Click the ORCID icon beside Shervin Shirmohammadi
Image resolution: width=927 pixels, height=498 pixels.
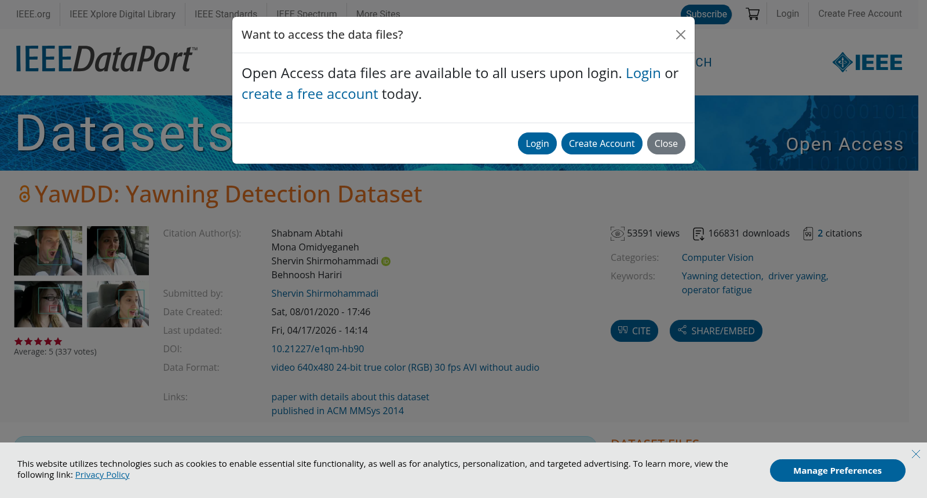coord(386,261)
